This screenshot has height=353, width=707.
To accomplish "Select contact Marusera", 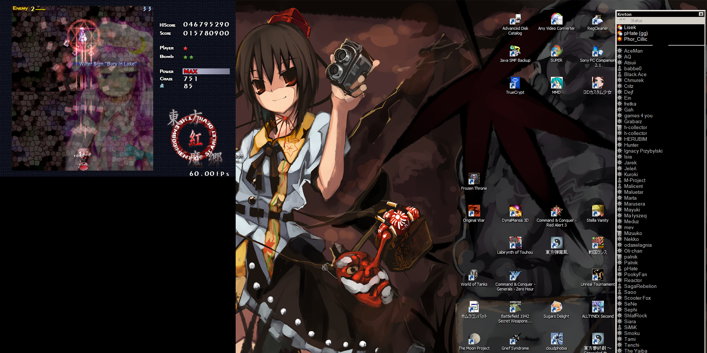I will 634,204.
